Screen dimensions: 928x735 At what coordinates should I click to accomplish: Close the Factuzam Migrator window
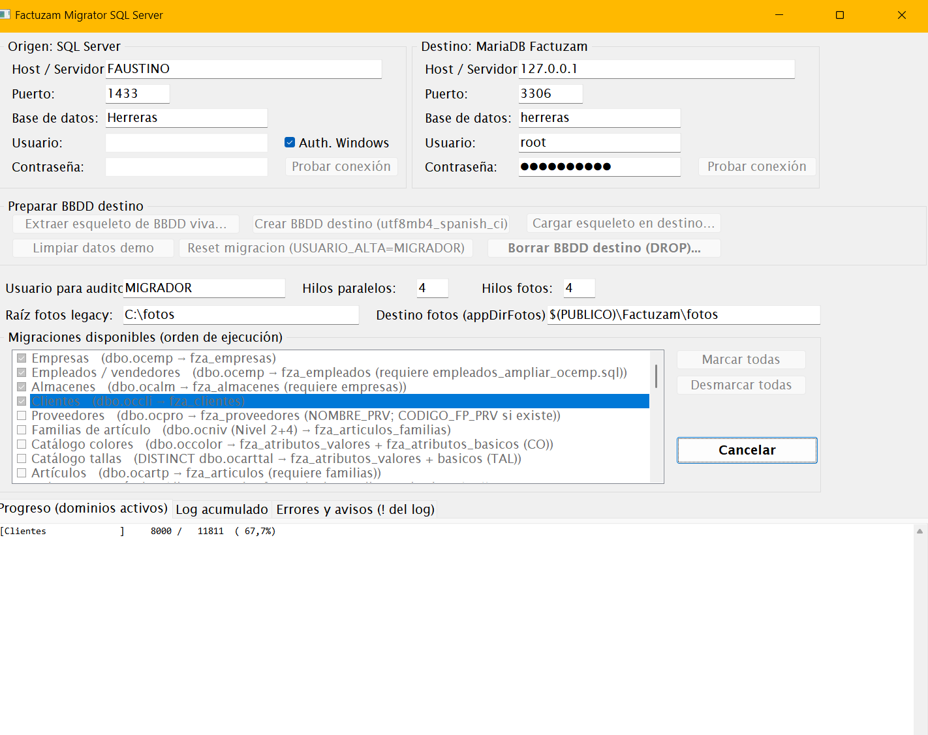point(902,15)
